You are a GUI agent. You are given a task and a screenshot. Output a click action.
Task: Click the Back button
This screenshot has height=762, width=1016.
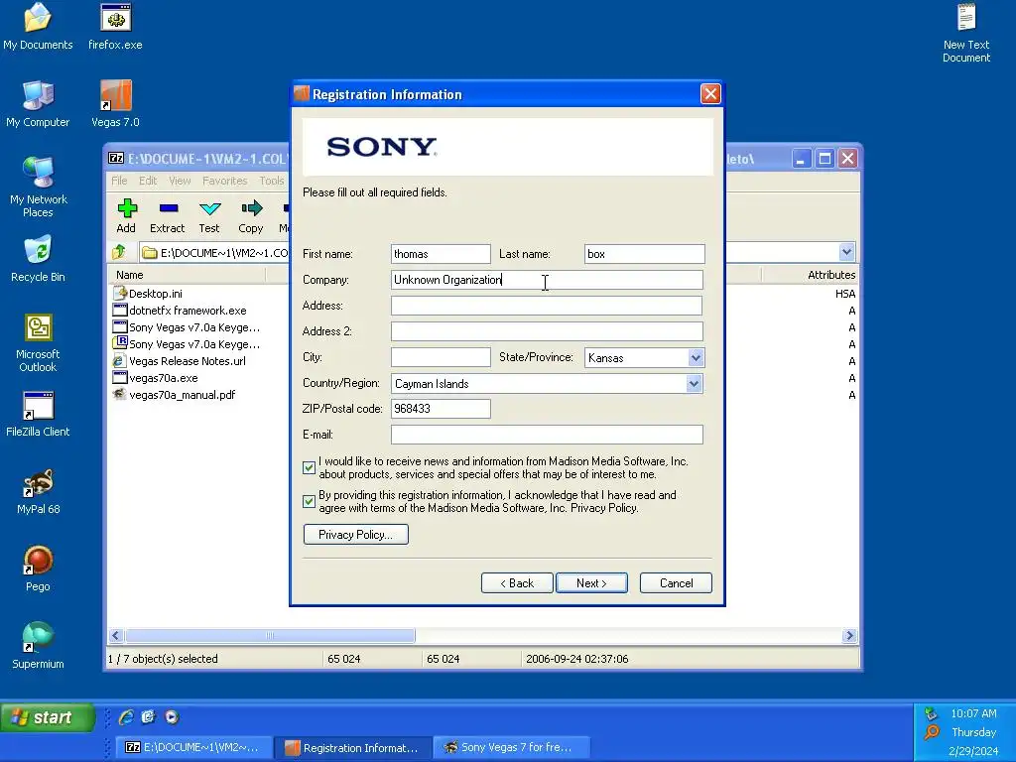pyautogui.click(x=517, y=583)
